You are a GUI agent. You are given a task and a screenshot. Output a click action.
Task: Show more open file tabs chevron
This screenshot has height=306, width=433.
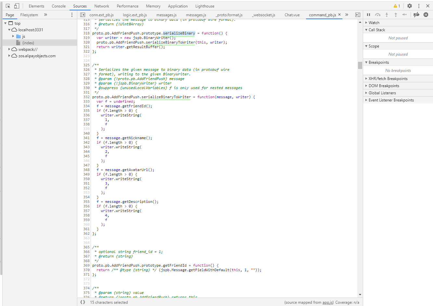(x=347, y=15)
